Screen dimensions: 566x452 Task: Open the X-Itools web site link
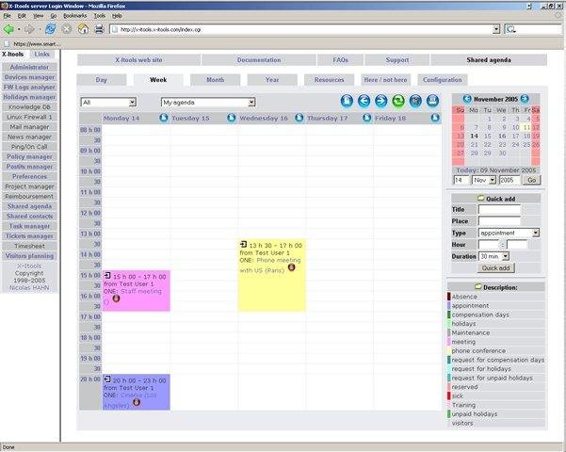(x=138, y=60)
